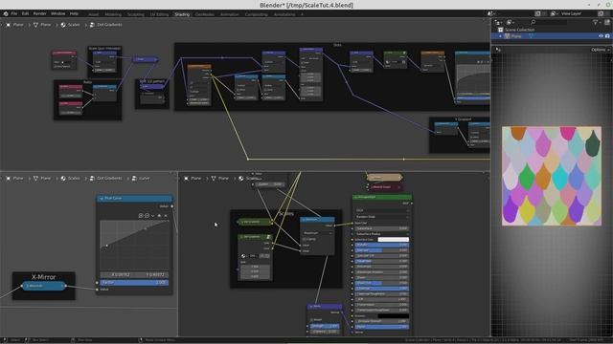The width and height of the screenshot is (613, 344).
Task: Click group icon on Dot Gradient node header
Action: tap(268, 237)
